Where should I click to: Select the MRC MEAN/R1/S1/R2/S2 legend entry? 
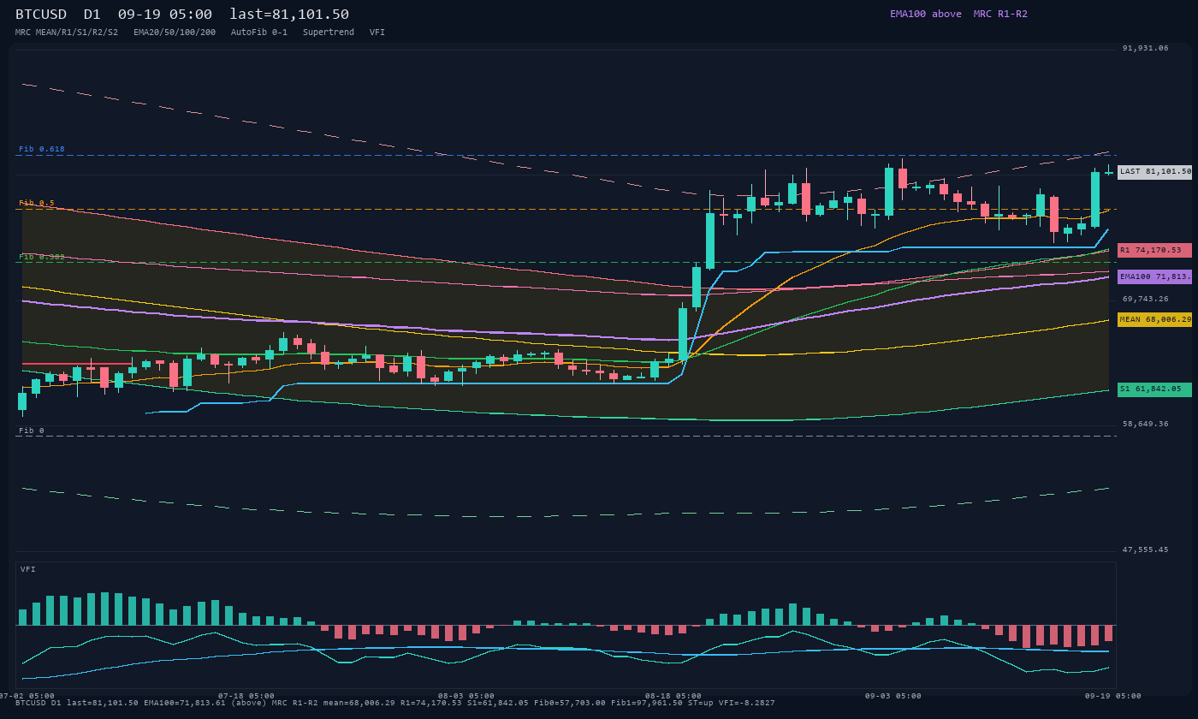[x=67, y=33]
